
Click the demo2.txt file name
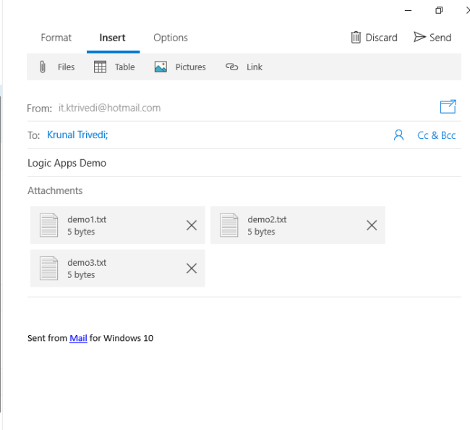coord(267,219)
